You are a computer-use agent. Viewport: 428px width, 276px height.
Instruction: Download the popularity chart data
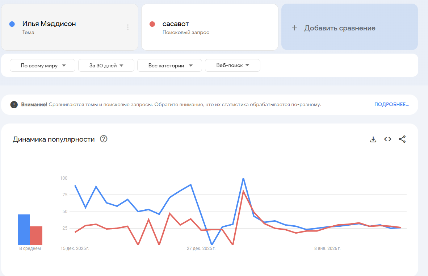[x=373, y=139]
